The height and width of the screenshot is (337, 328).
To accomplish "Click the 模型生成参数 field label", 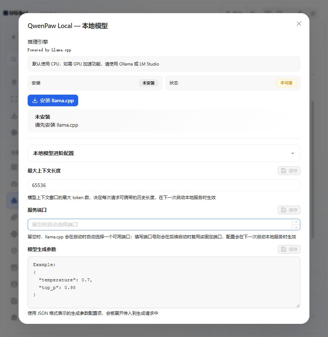I will 42,249.
